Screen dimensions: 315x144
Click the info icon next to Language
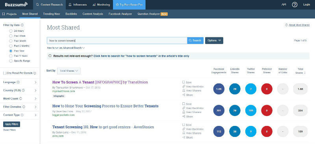click(x=18, y=82)
